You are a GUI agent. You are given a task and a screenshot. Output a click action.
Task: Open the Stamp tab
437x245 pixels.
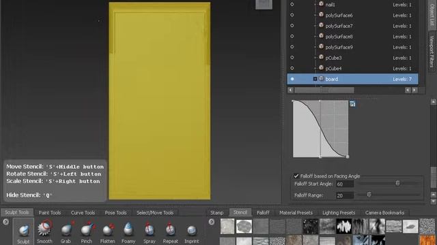click(x=217, y=213)
